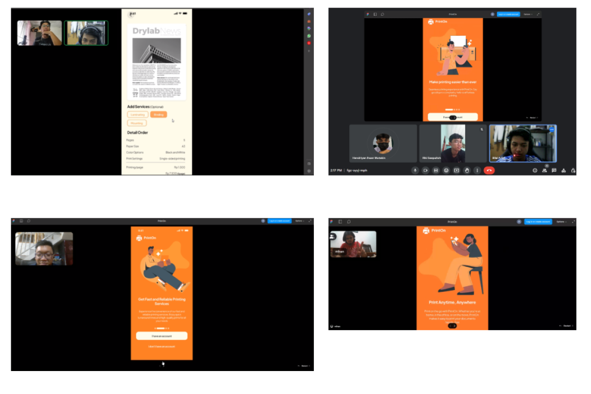Select Hendriyan's participant tile in Meet

point(383,143)
